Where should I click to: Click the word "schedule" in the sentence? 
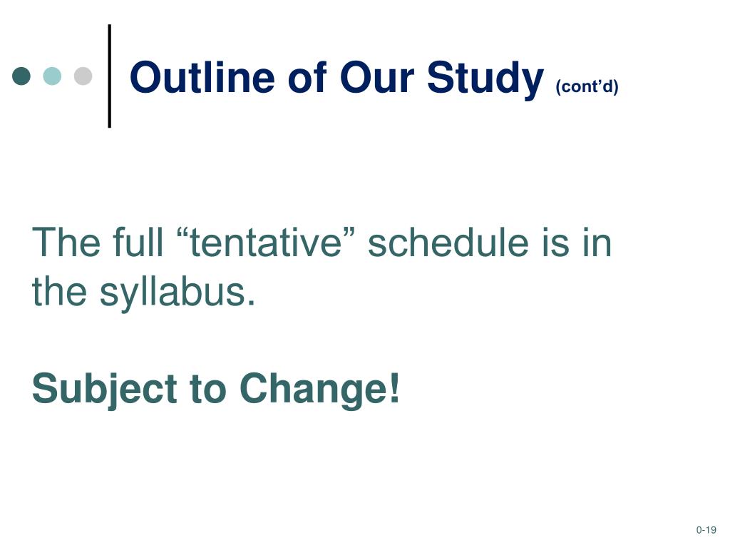tap(448, 243)
